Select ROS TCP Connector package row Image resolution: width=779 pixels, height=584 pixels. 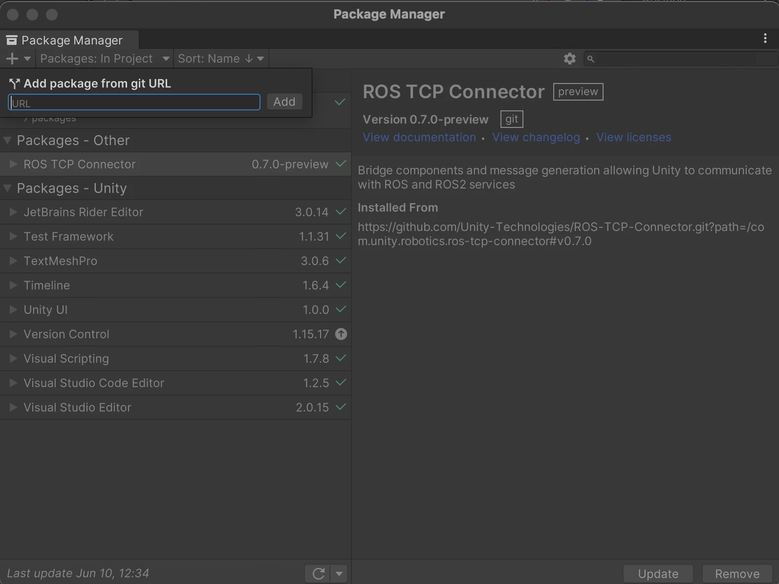coord(175,164)
